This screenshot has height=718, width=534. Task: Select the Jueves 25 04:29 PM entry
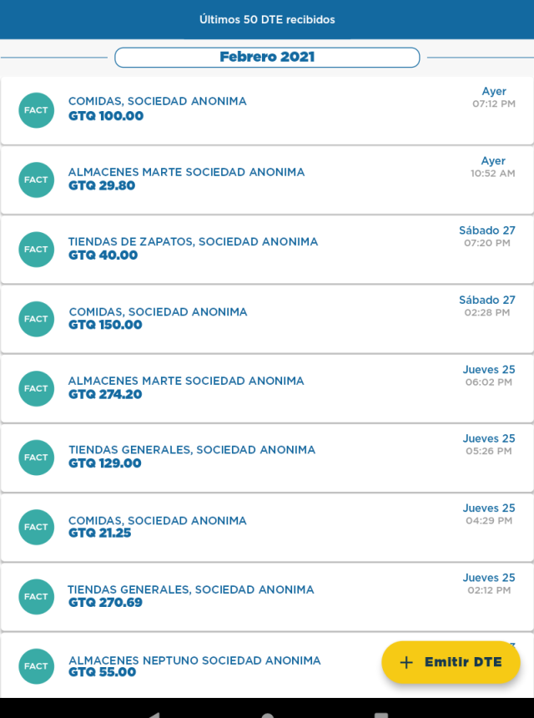tap(267, 527)
